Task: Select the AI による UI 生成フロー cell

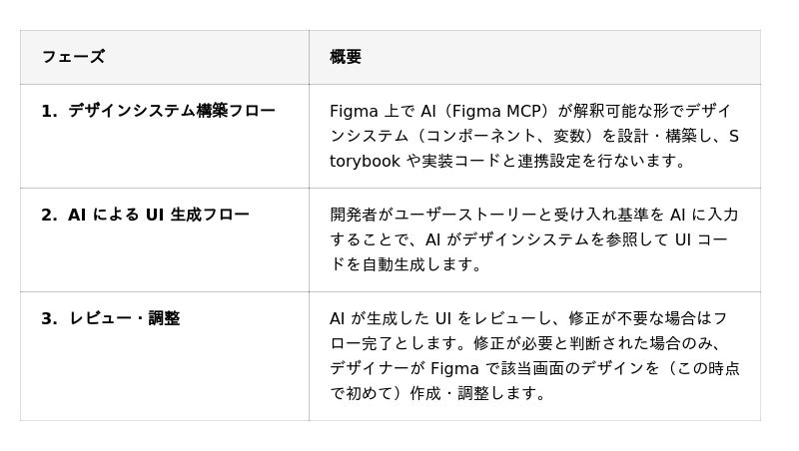Action: click(158, 215)
